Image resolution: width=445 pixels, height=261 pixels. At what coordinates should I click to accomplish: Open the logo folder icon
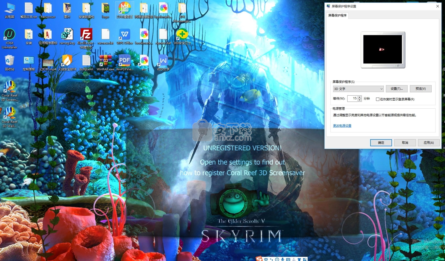click(x=105, y=11)
